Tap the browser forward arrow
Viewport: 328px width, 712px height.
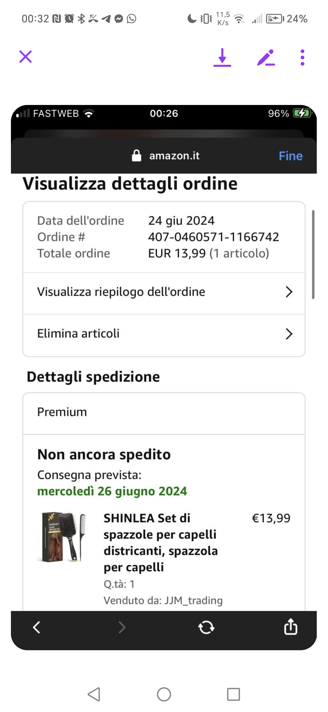tap(122, 627)
